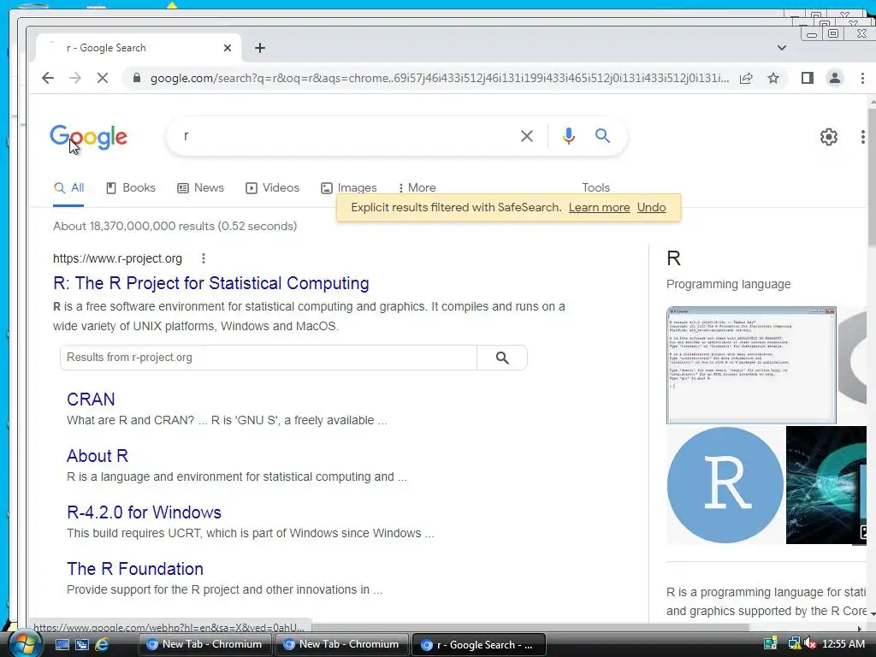Click the Google logo
Viewport: 876px width, 657px height.
(88, 137)
